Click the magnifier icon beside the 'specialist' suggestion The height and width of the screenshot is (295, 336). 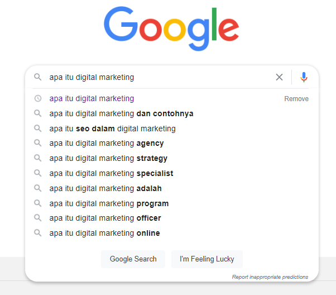(x=38, y=173)
